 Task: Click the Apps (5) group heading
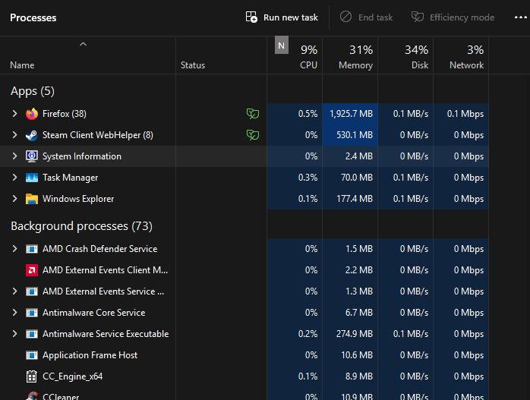click(33, 91)
